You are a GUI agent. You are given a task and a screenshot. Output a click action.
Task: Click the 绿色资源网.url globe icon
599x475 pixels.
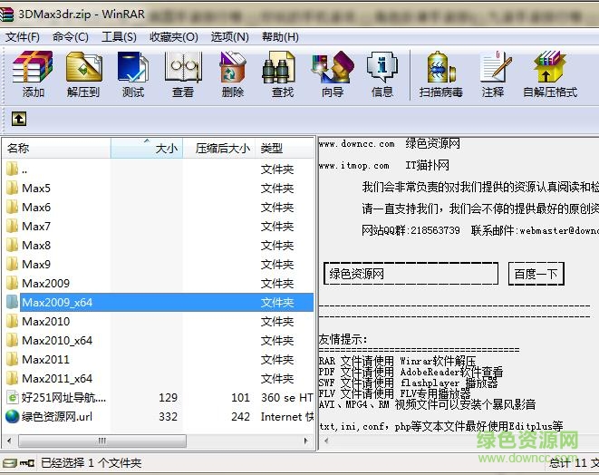(12, 417)
